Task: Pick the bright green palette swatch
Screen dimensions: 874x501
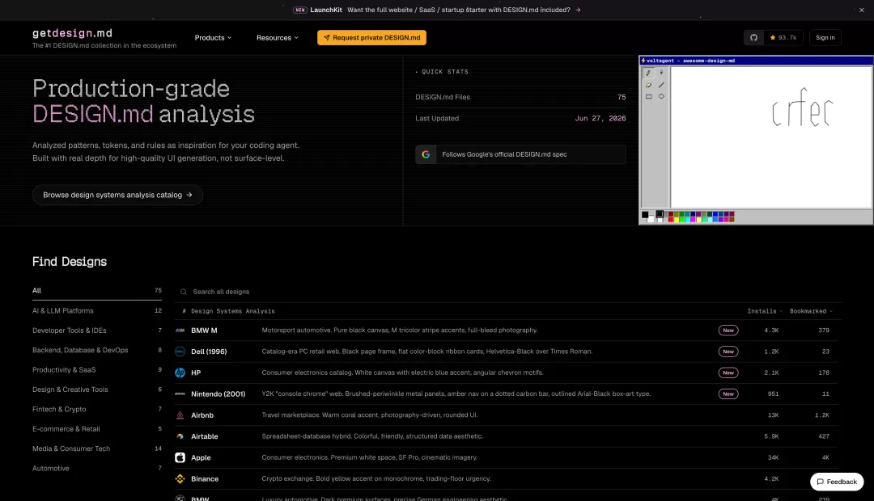Action: (682, 219)
